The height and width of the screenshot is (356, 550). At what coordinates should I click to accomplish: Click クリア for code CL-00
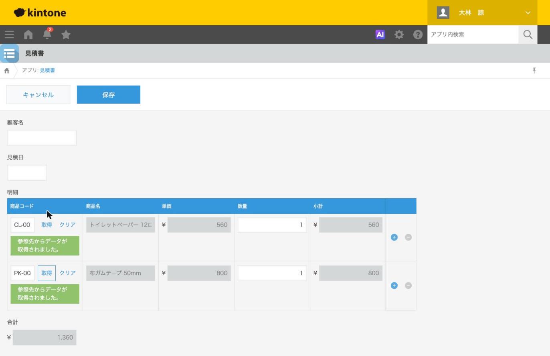pyautogui.click(x=68, y=225)
